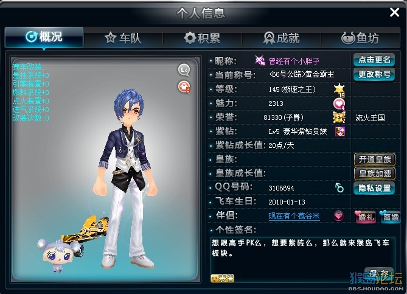The height and width of the screenshot is (294, 407).
Task: Open the 鱼坊 tab
Action: coord(360,38)
